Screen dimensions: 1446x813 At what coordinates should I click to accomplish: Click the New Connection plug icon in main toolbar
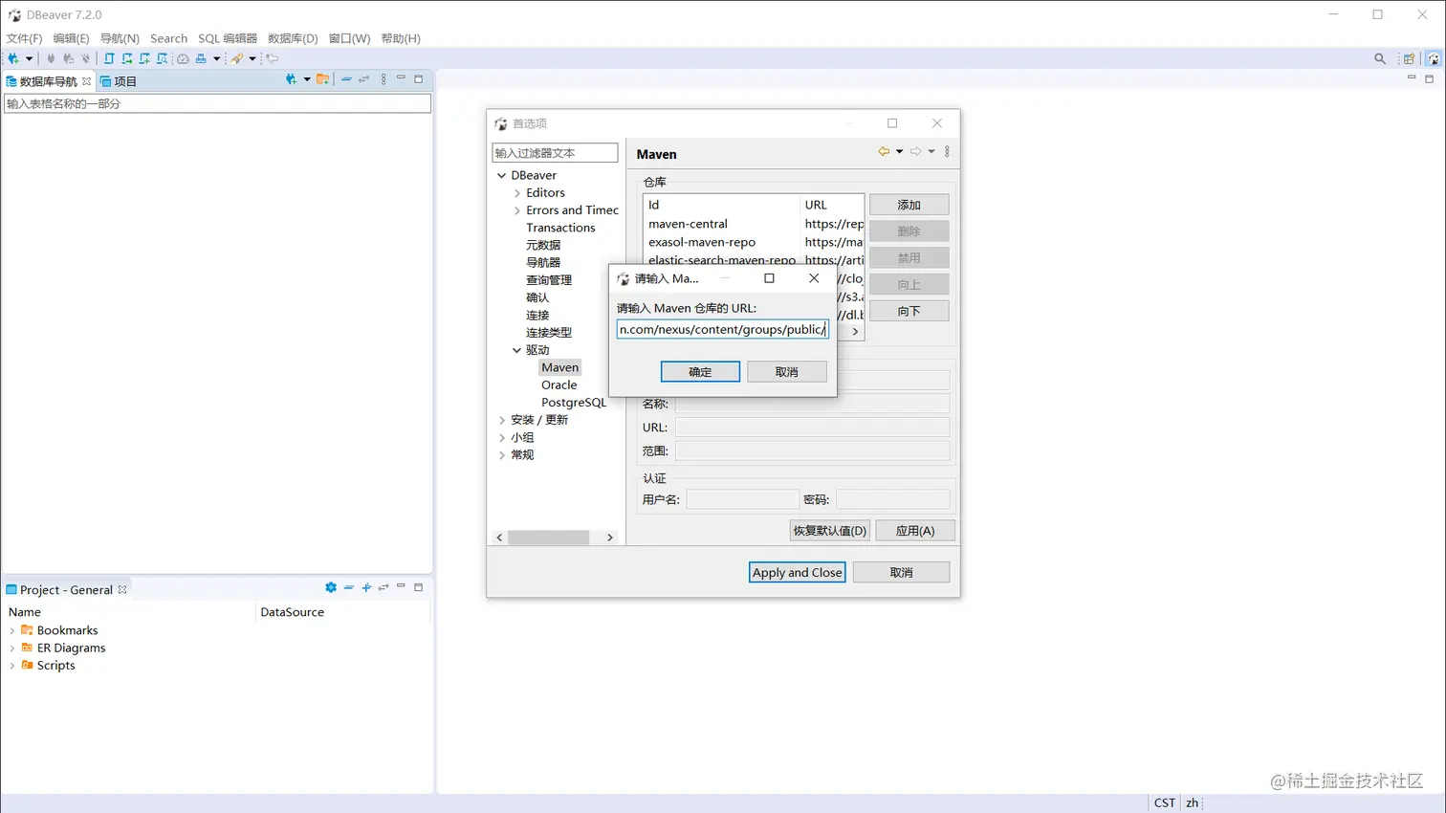coord(13,58)
